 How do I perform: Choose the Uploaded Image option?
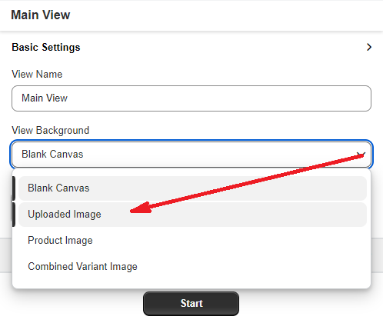coord(192,215)
